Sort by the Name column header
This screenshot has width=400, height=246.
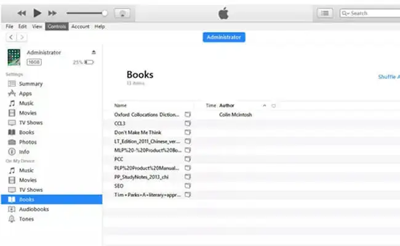pos(121,106)
